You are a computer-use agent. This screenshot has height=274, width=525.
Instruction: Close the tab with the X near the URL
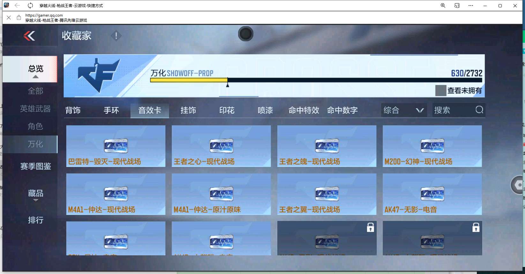coord(9,18)
